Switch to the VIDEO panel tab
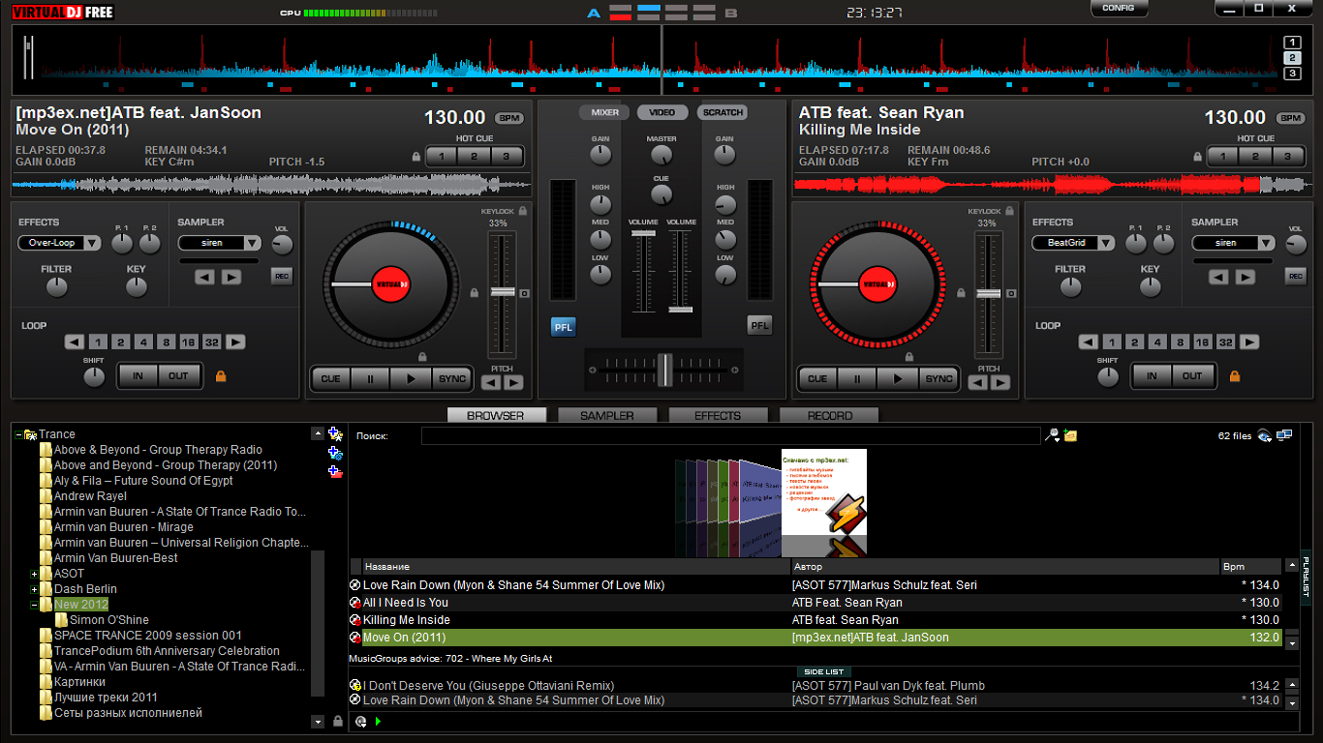 [x=662, y=112]
